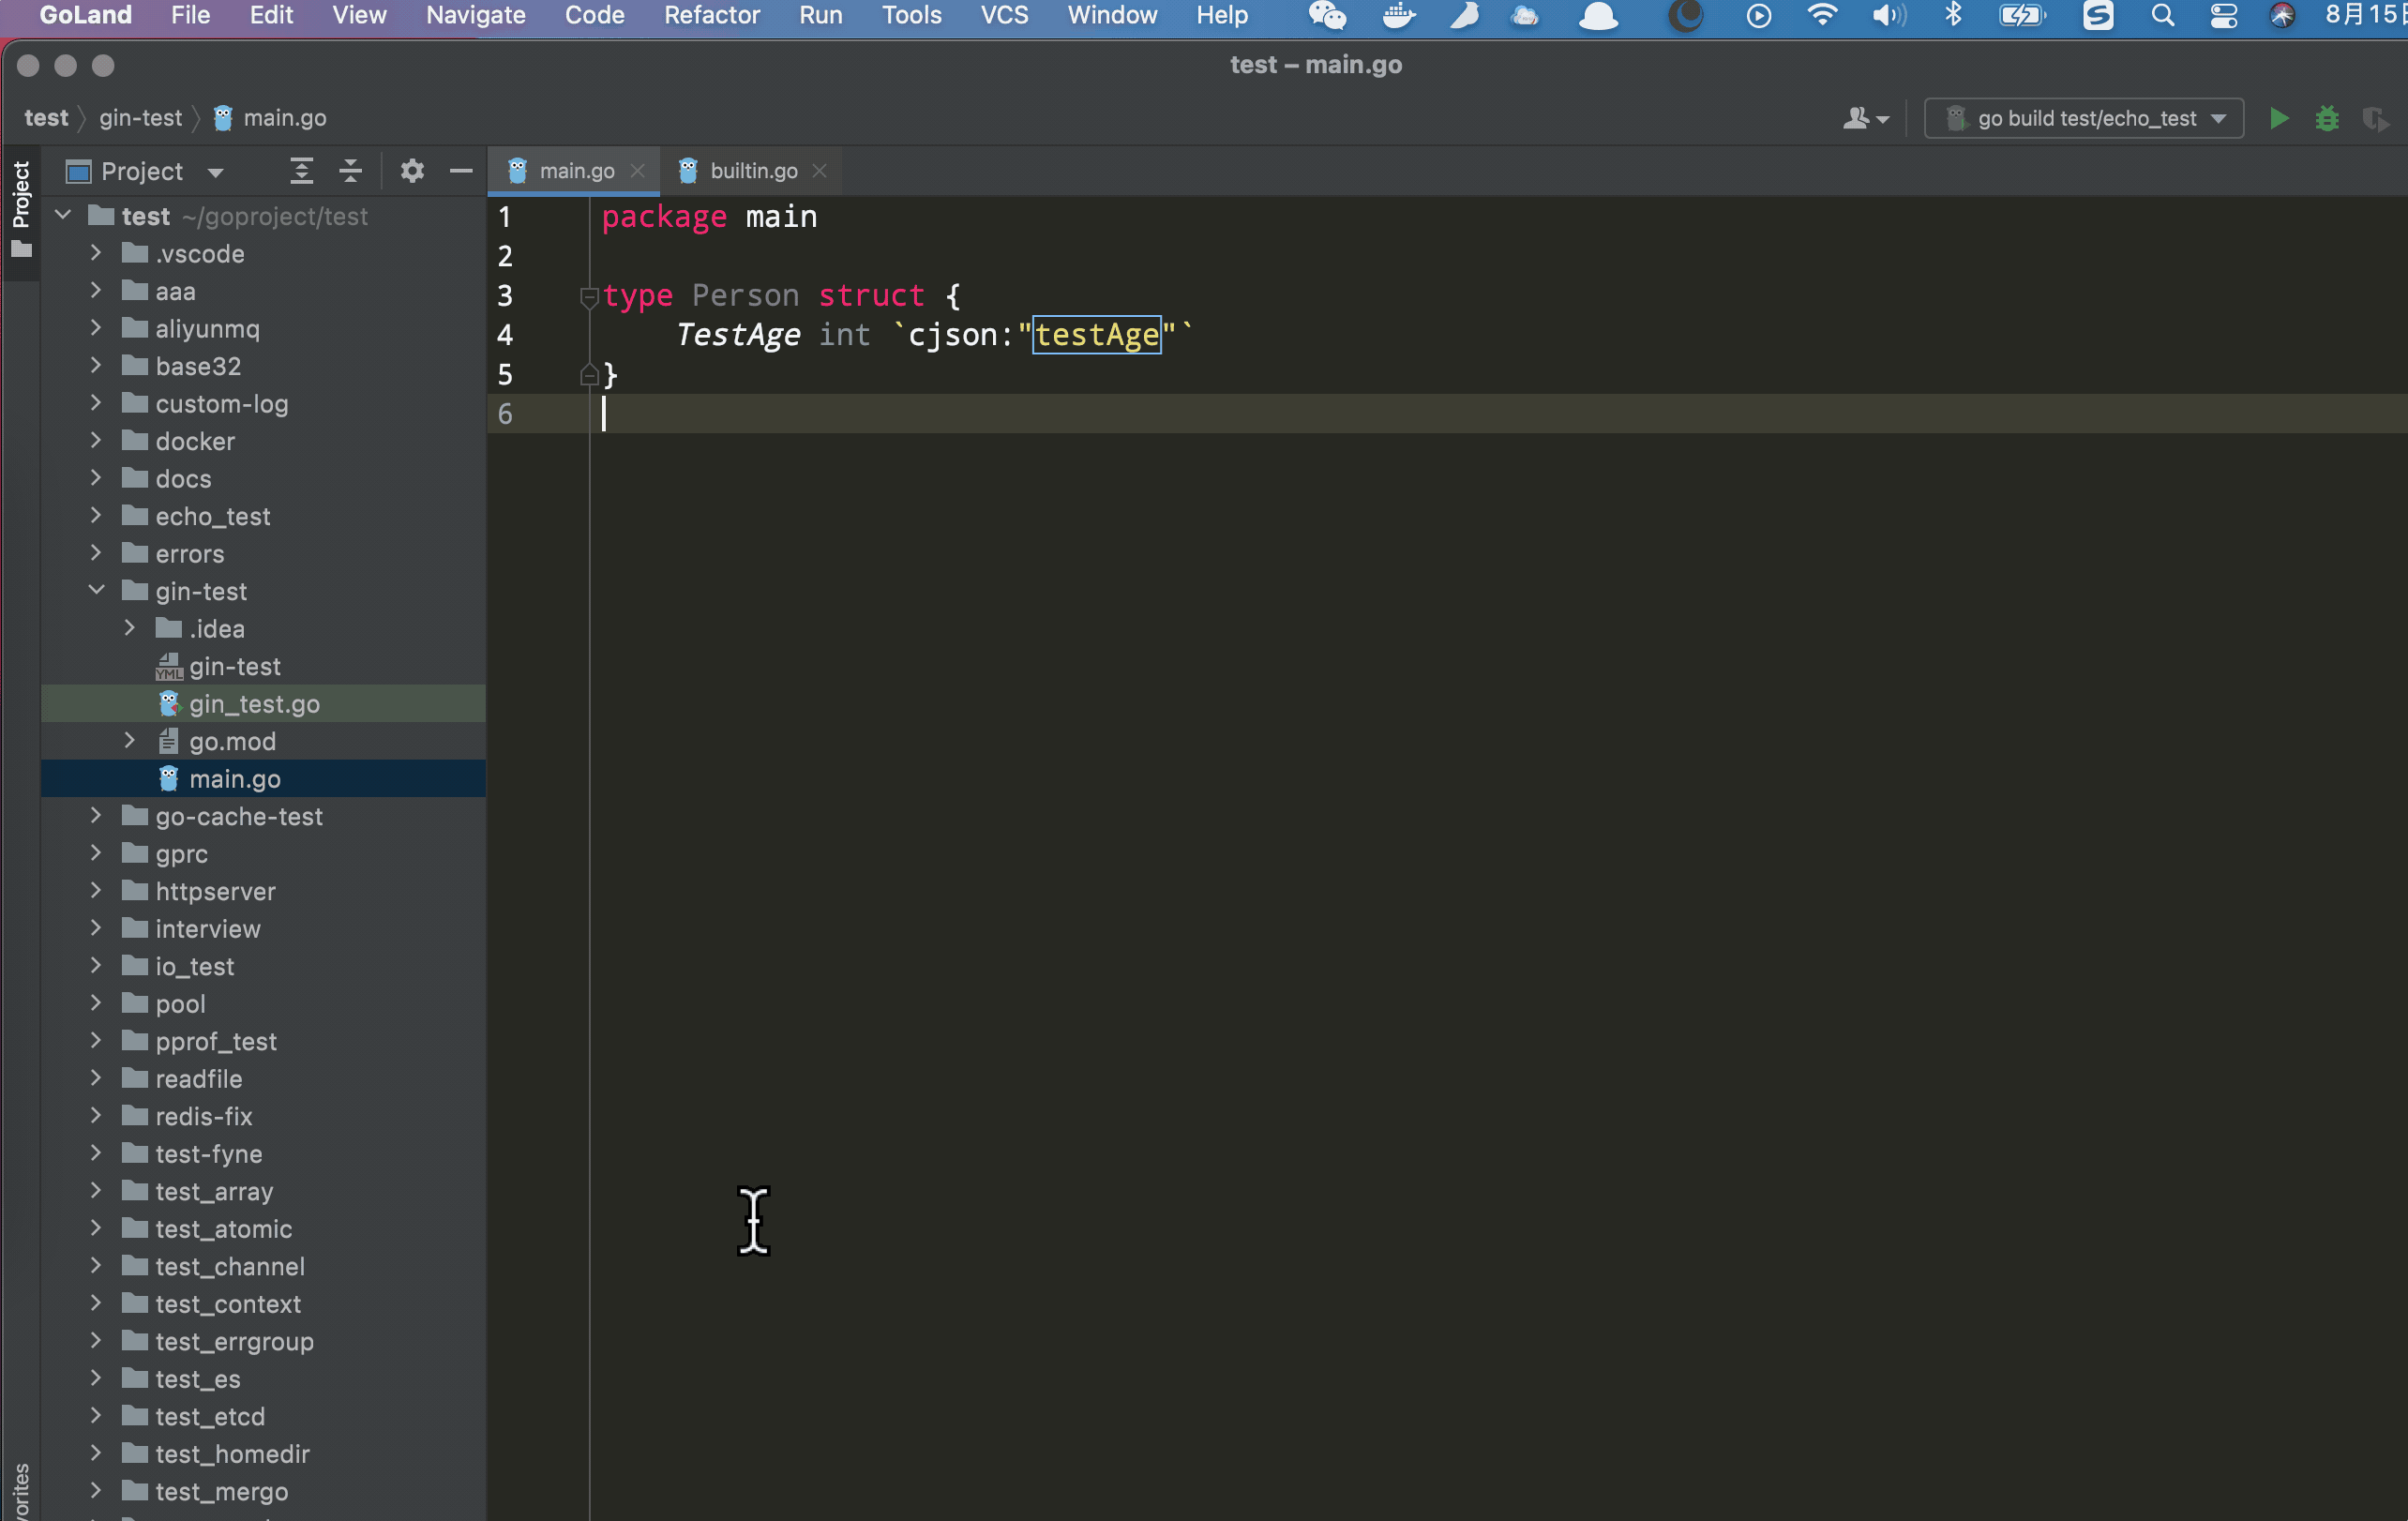Viewport: 2408px width, 1521px height.
Task: Click the Debug run configuration icon
Action: coord(2325,119)
